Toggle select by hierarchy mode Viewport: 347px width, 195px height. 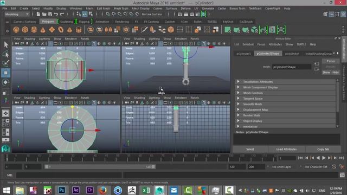[79, 14]
